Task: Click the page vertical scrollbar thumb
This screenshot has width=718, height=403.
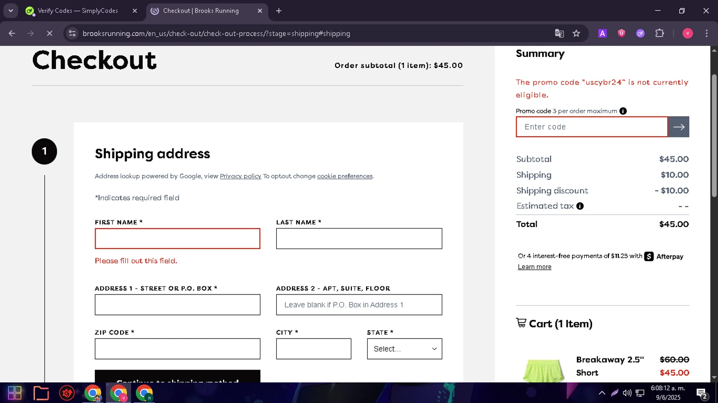Action: coord(714,135)
